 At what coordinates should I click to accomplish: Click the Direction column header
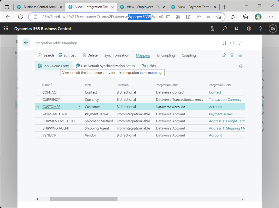click(122, 85)
